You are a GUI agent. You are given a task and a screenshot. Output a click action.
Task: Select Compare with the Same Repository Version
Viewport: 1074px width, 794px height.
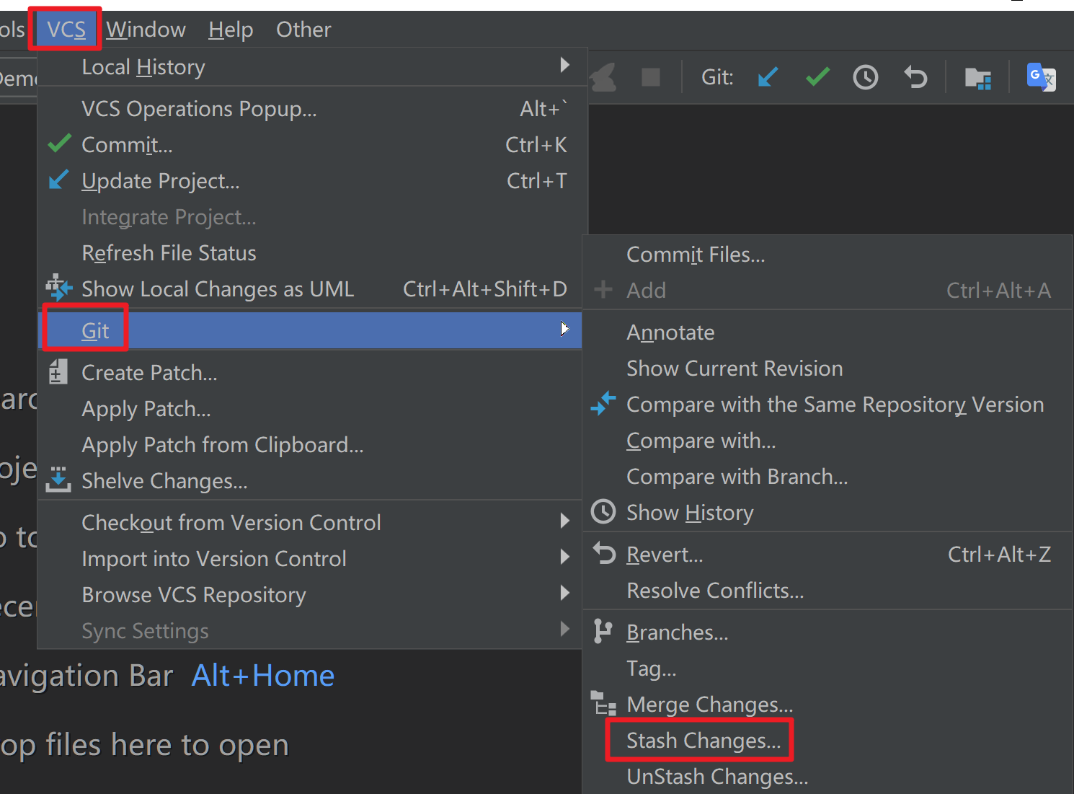click(827, 405)
